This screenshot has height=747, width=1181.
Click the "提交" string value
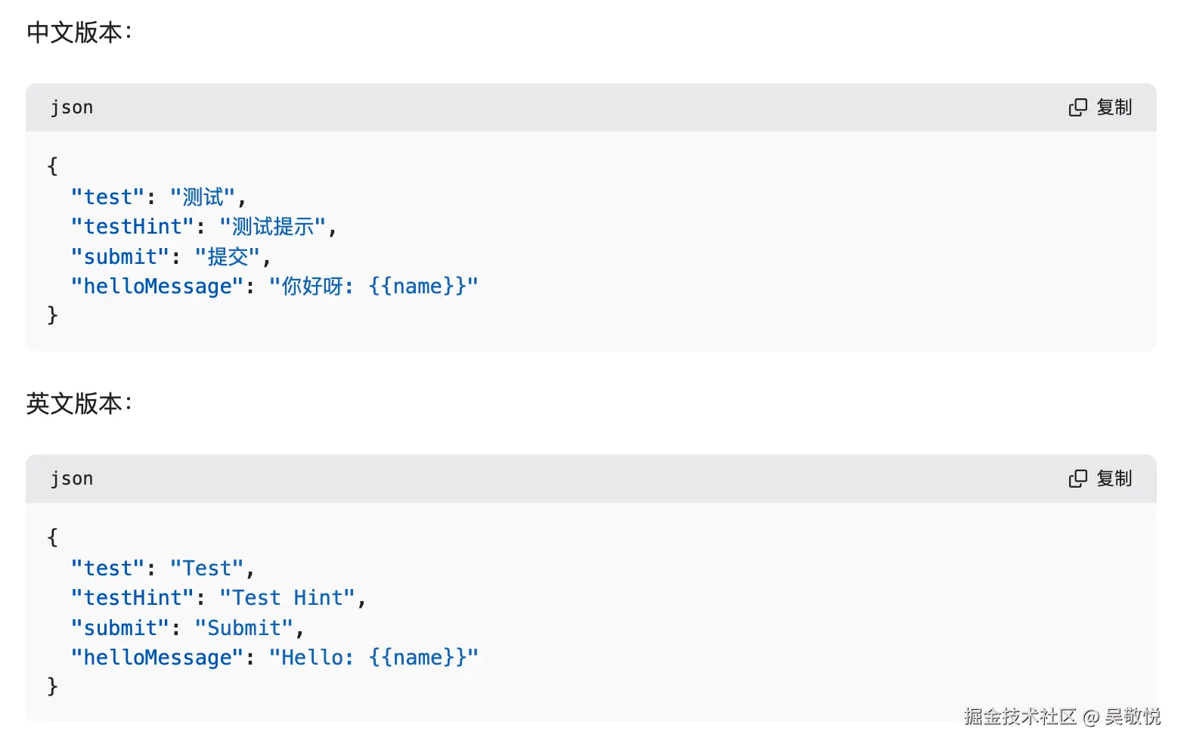click(x=228, y=257)
